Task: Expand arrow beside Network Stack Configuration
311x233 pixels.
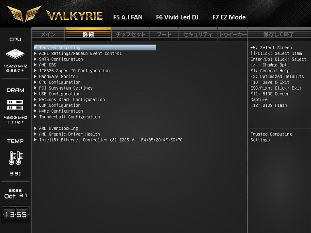Action: pyautogui.click(x=35, y=99)
